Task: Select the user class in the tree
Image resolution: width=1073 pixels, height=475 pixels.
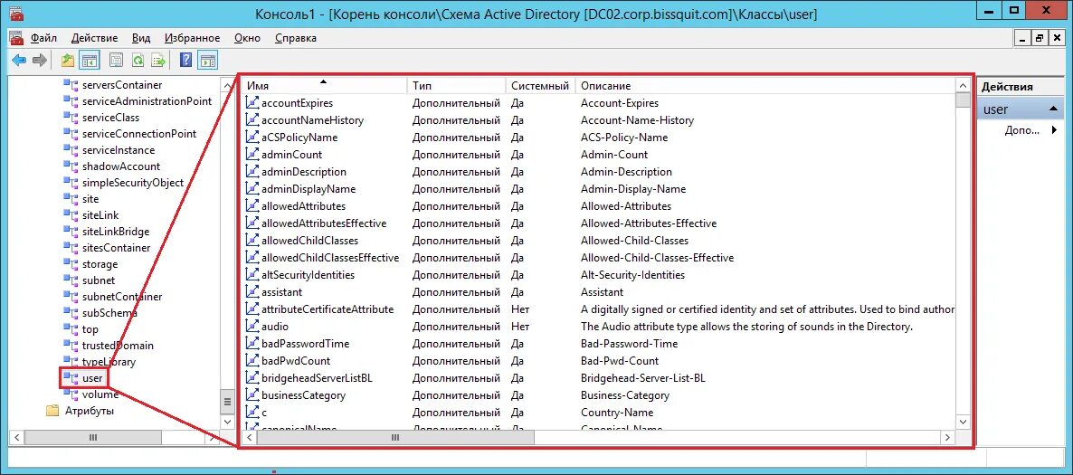Action: click(91, 378)
